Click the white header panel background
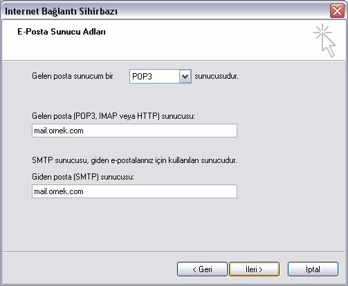This screenshot has height=286, width=348. click(185, 48)
